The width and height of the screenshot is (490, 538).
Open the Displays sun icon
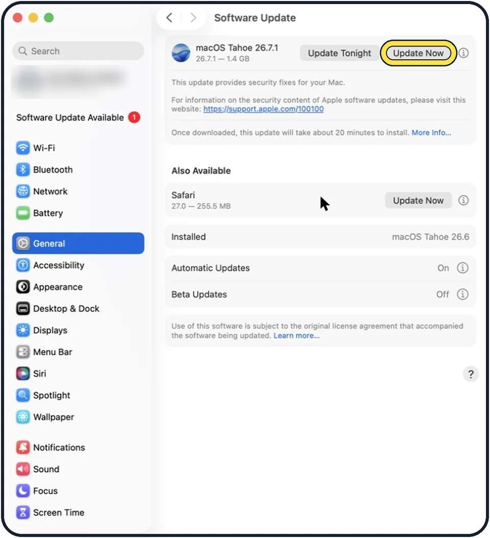[22, 330]
